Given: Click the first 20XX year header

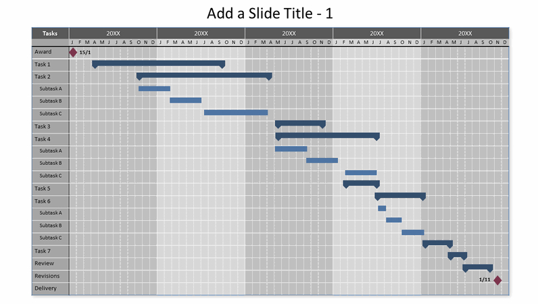Looking at the screenshot, I should coord(113,33).
